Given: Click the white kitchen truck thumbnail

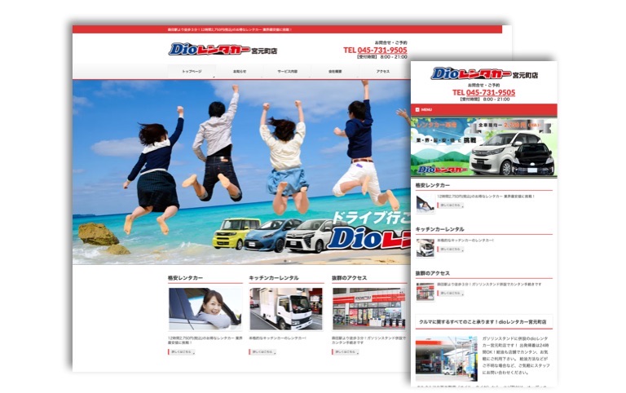Looking at the screenshot, I should pos(285,308).
